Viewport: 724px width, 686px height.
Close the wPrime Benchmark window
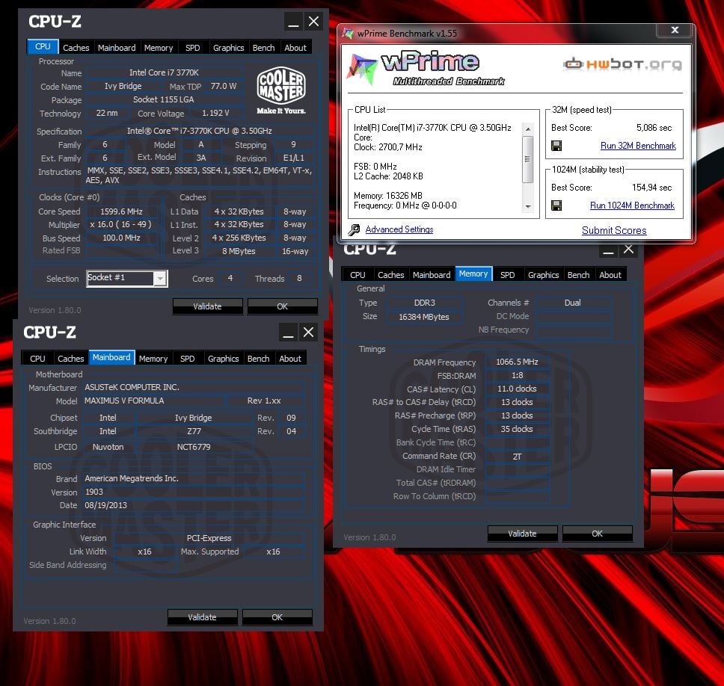675,30
